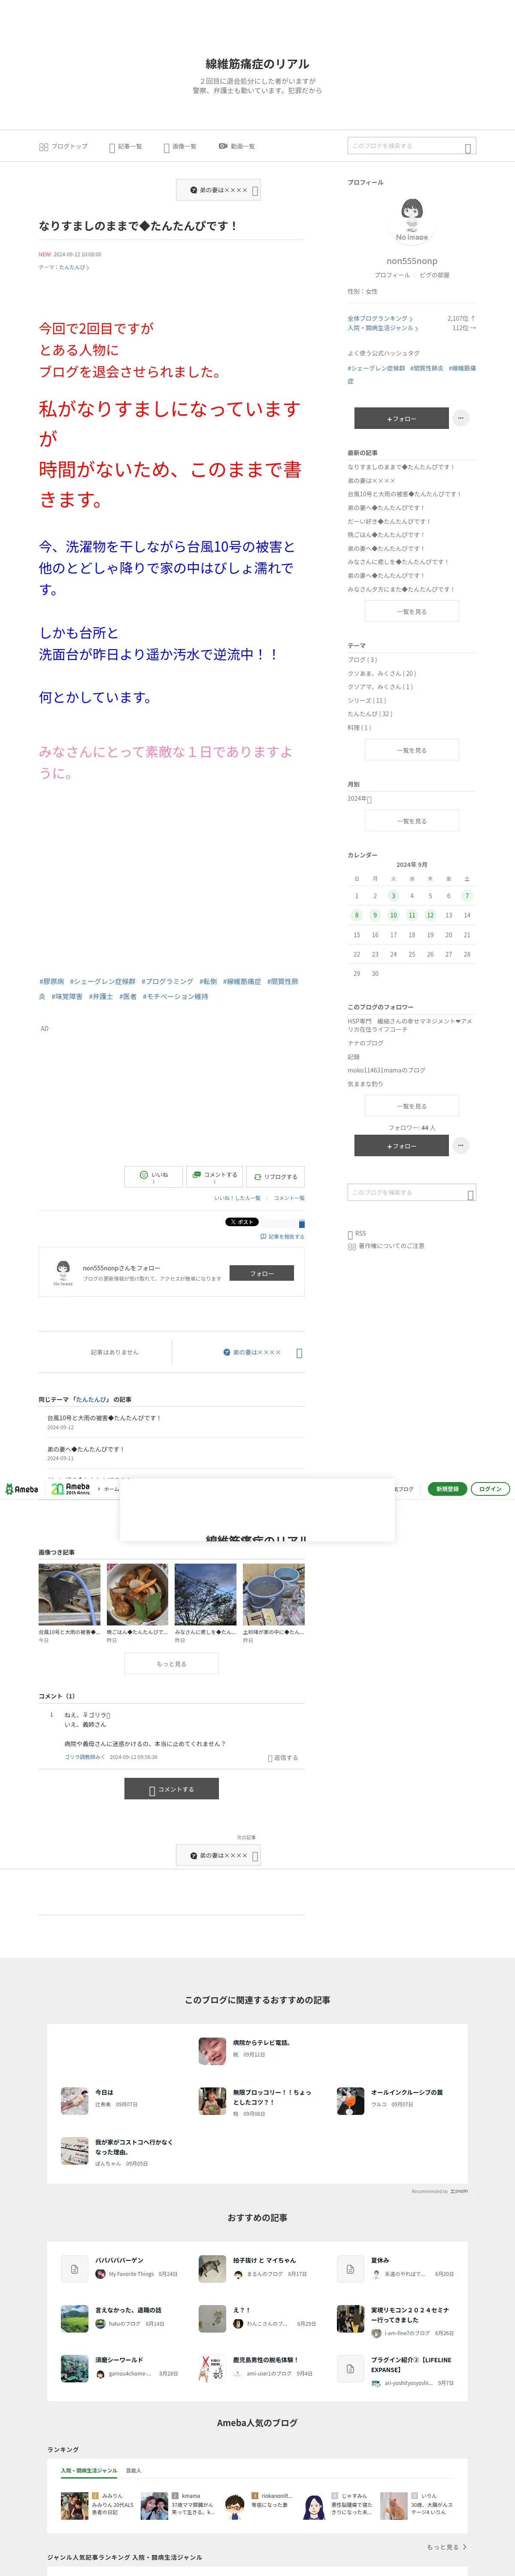Select calendar date 10
This screenshot has height=2576, width=515.
pyautogui.click(x=393, y=915)
